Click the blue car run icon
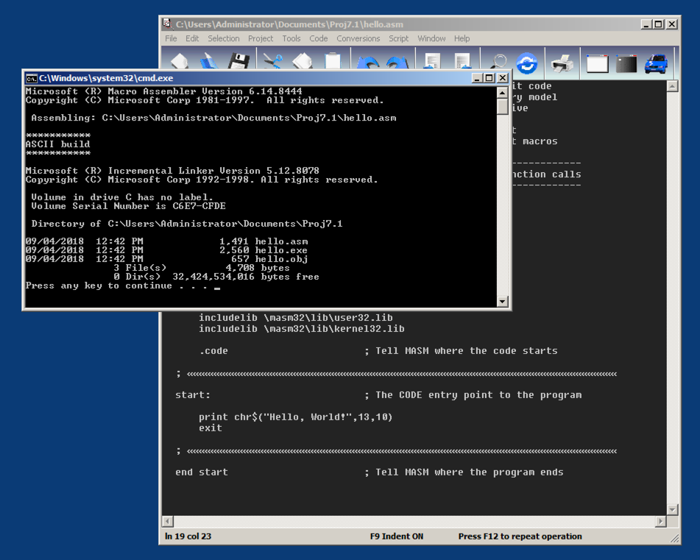 [x=657, y=64]
